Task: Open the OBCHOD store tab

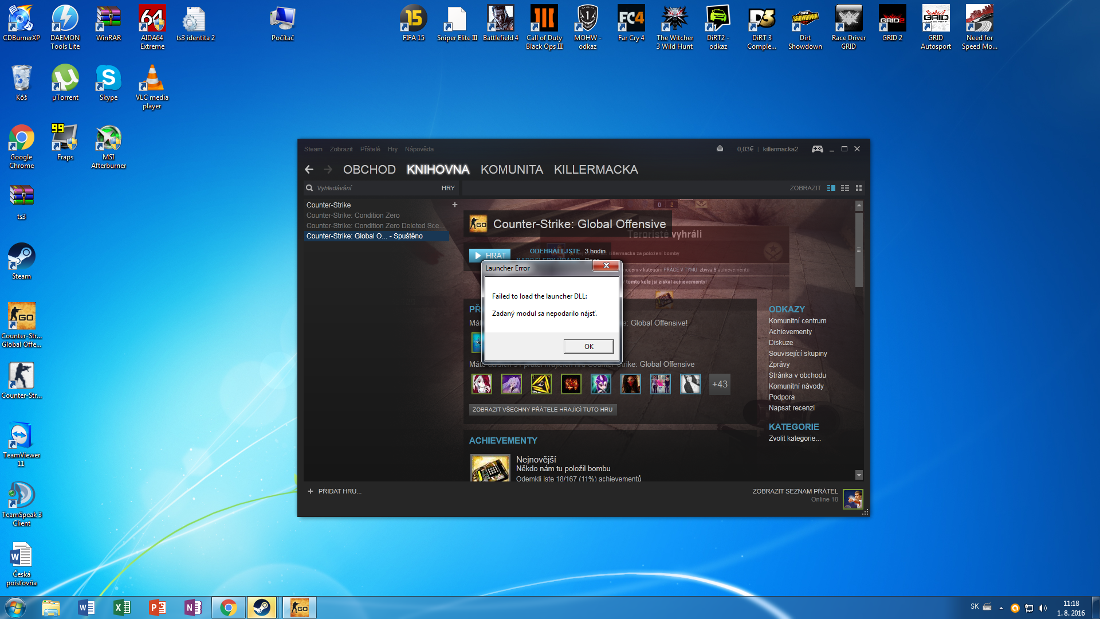Action: click(370, 170)
